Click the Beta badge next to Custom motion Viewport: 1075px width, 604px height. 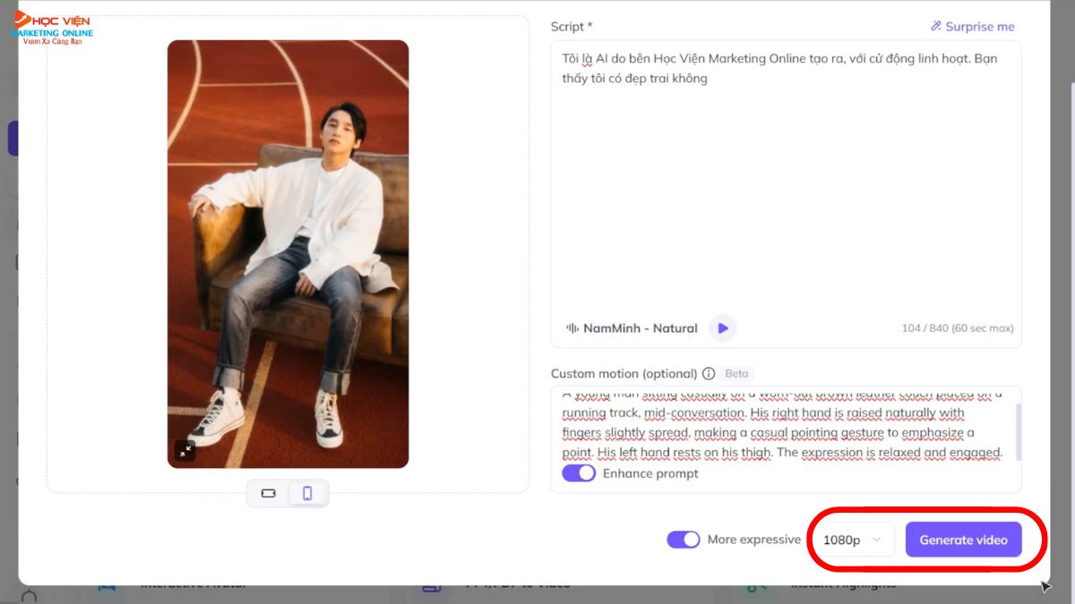coord(736,374)
